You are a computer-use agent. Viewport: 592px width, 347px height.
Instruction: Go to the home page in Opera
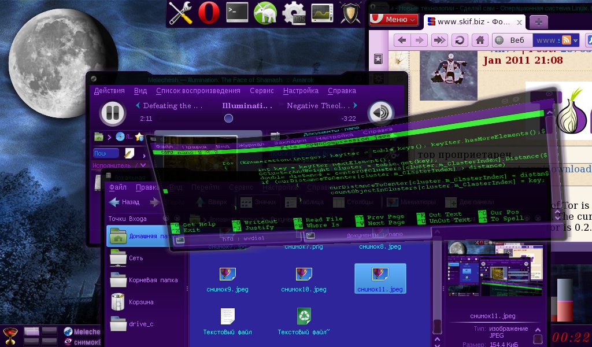click(479, 40)
